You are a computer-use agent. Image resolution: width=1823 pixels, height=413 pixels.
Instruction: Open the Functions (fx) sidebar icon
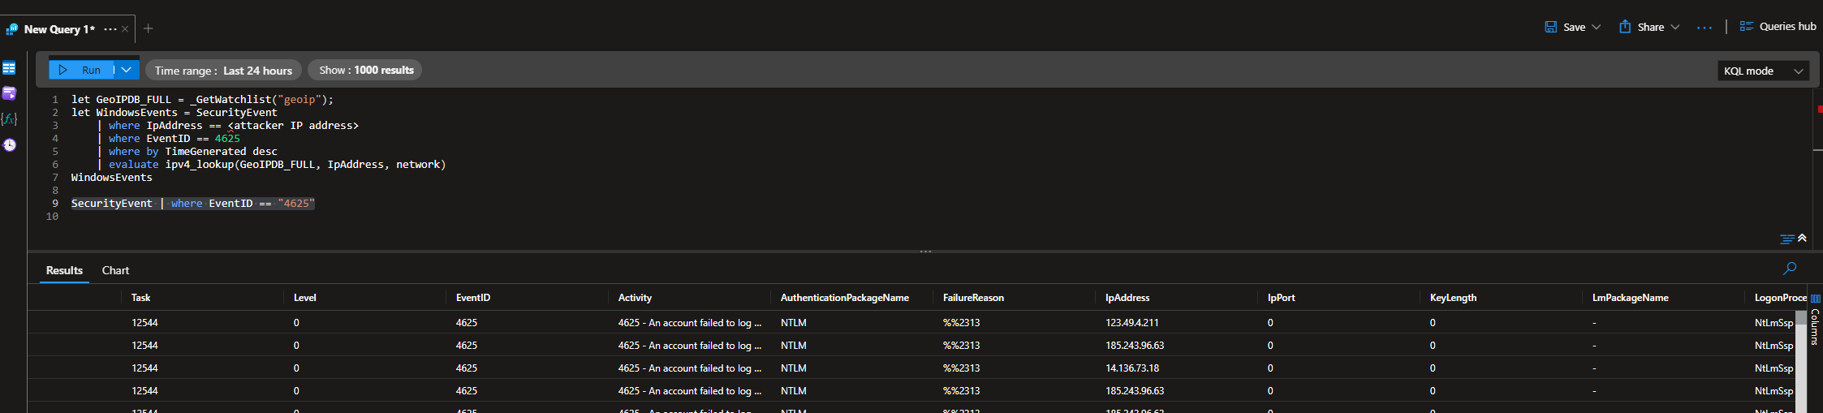(x=10, y=119)
